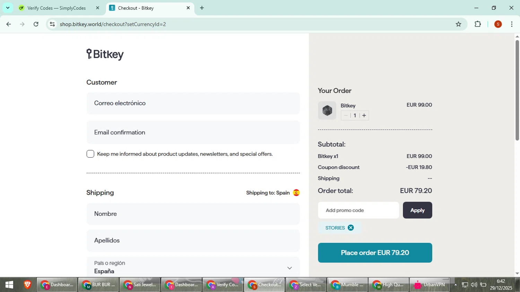Tick the keep me informed checkbox
520x292 pixels.
[90, 154]
